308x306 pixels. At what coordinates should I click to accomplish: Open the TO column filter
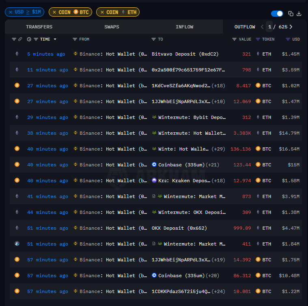(154, 39)
